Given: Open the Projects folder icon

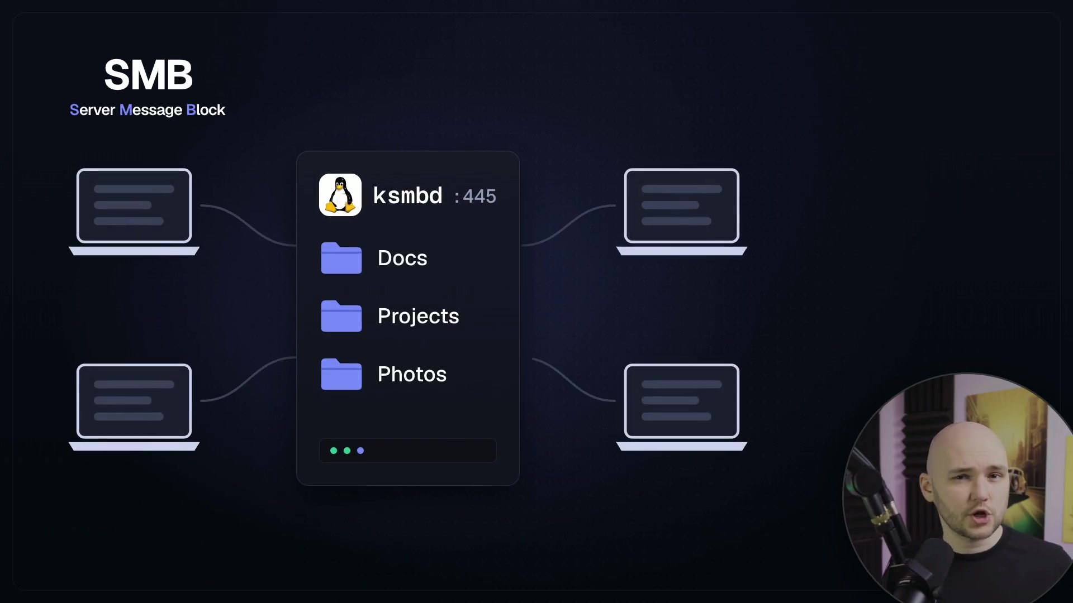Looking at the screenshot, I should (x=341, y=316).
